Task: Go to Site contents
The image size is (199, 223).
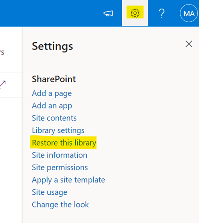Action: point(54,118)
